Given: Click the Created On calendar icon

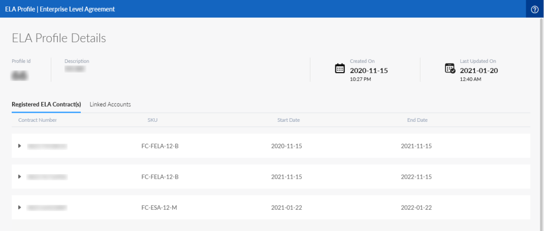Looking at the screenshot, I should (x=340, y=69).
